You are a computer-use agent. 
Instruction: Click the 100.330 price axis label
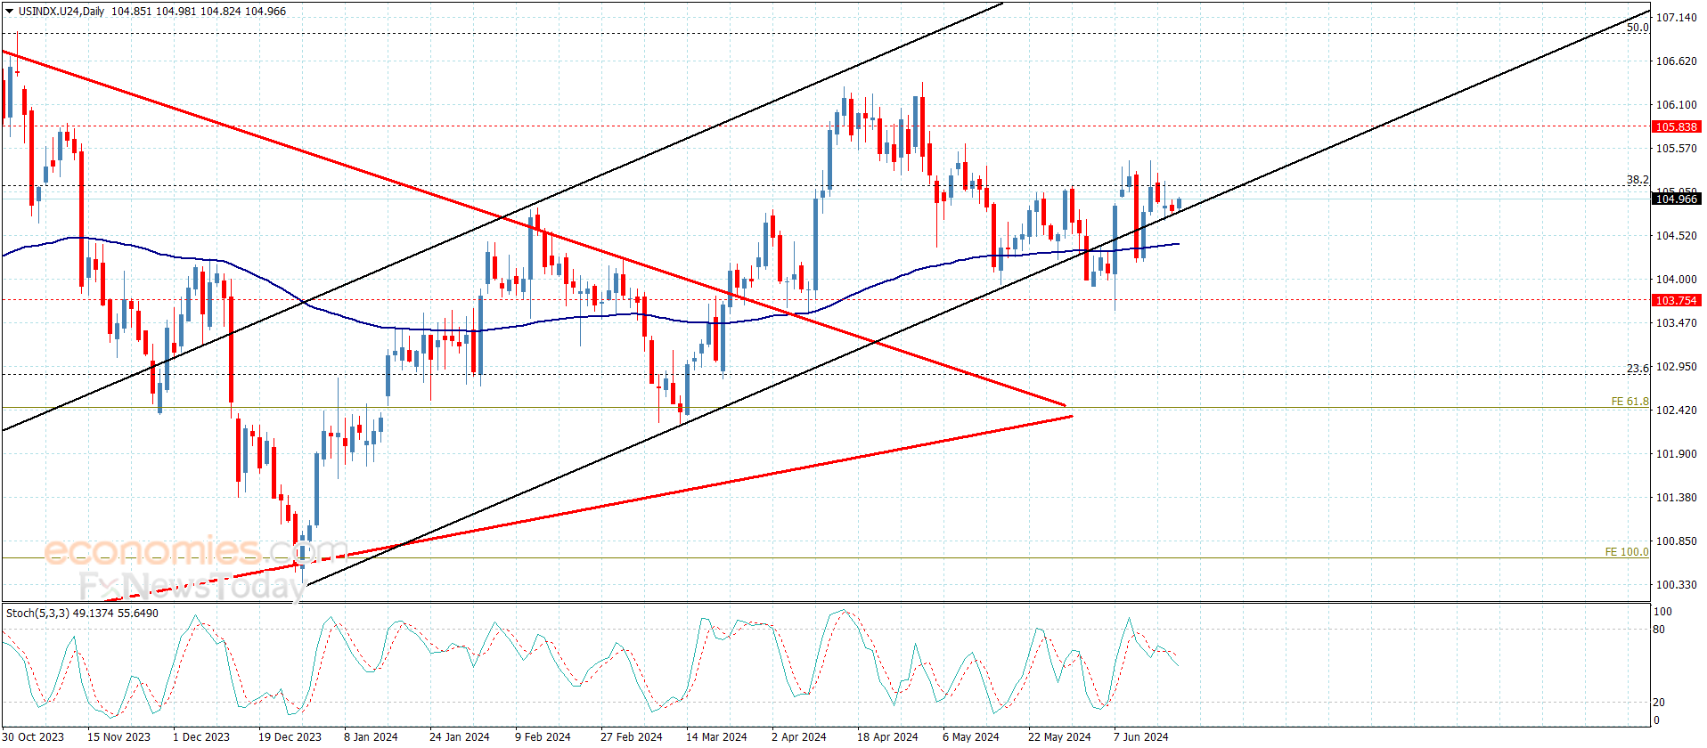(x=1676, y=585)
